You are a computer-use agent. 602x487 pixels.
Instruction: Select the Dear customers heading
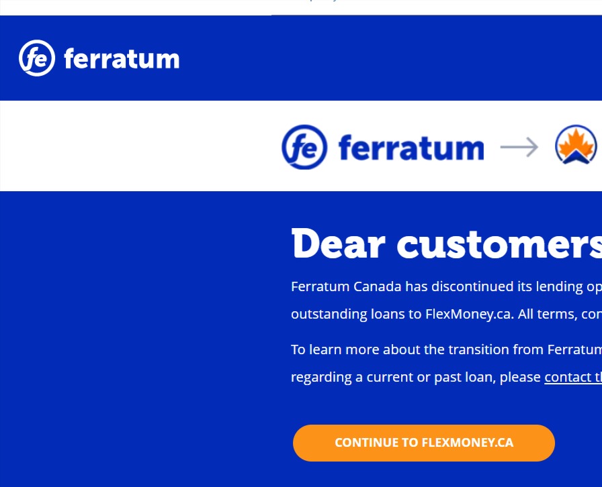(x=443, y=243)
